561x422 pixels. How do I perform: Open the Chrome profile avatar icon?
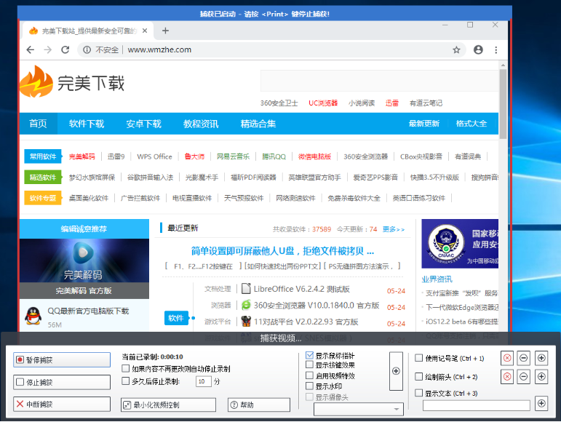pyautogui.click(x=478, y=50)
